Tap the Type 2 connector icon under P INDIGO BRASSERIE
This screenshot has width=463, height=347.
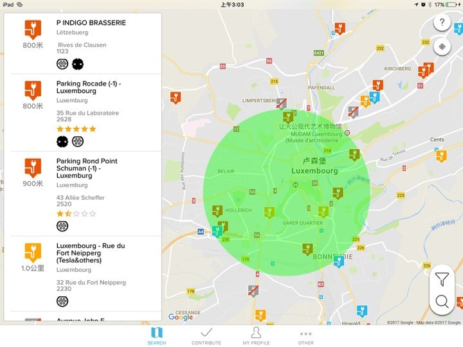(62, 64)
